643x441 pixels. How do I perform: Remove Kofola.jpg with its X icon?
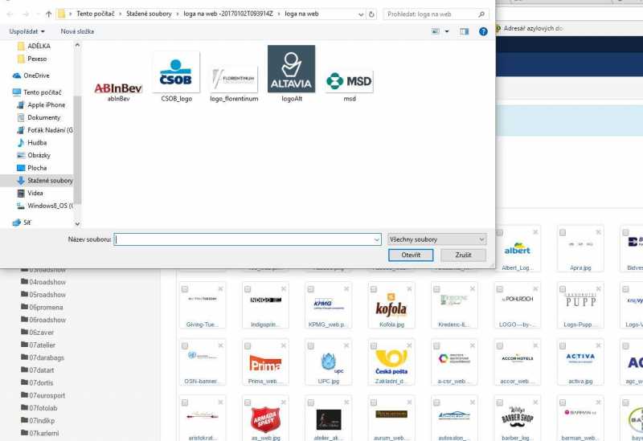pyautogui.click(x=409, y=289)
